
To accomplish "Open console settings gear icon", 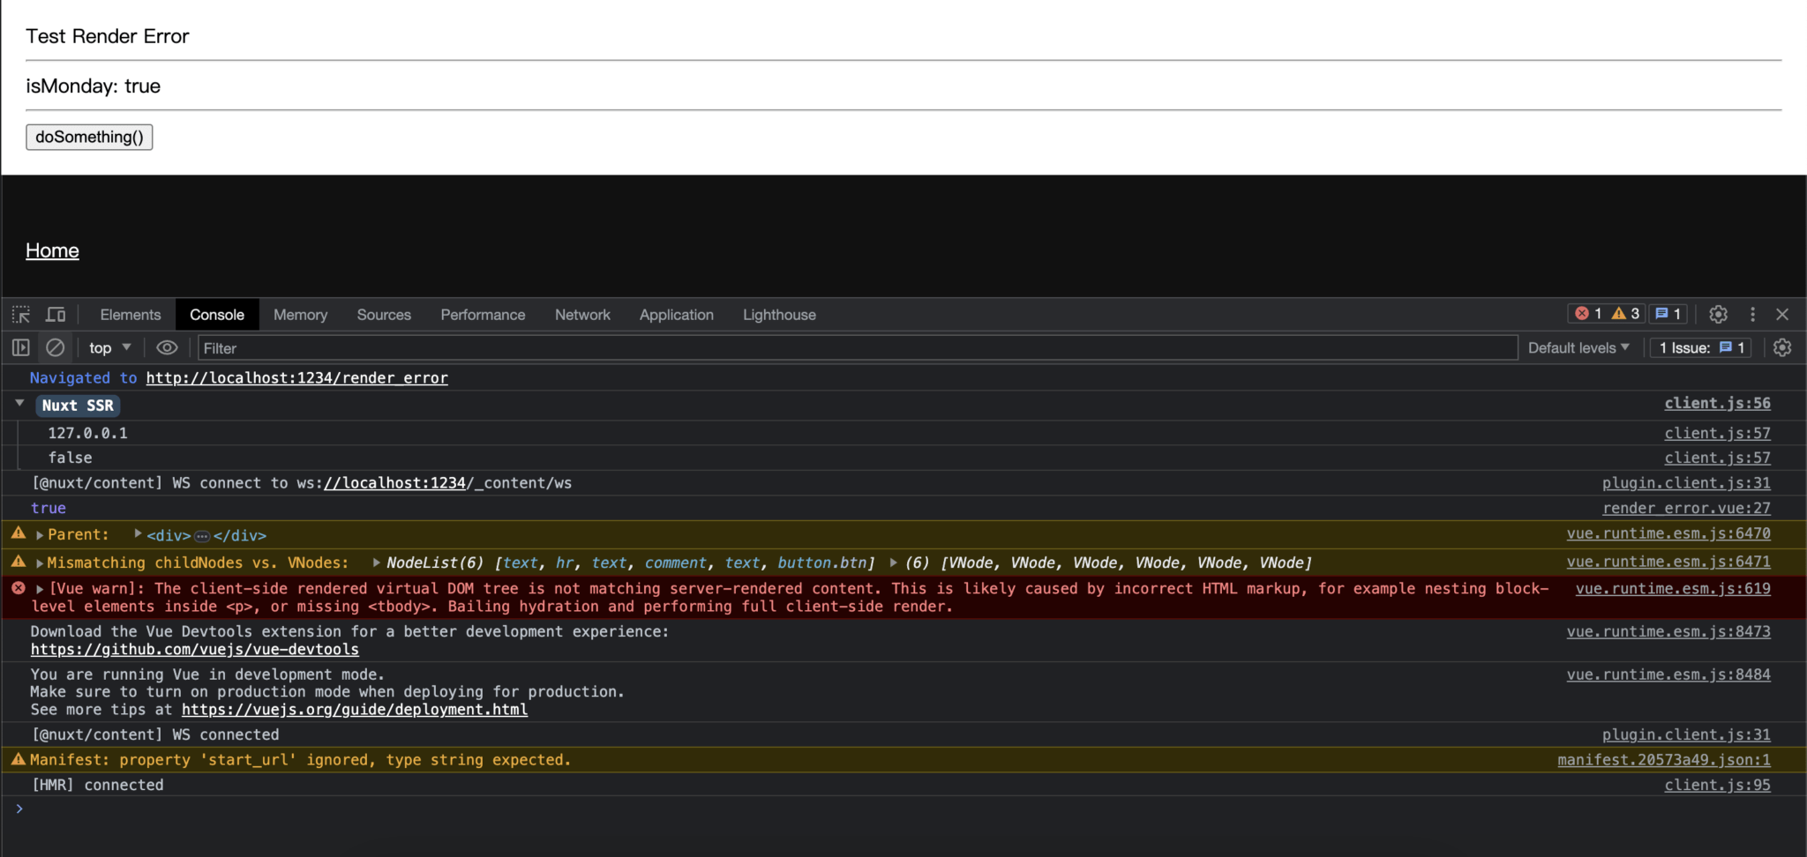I will click(x=1782, y=348).
